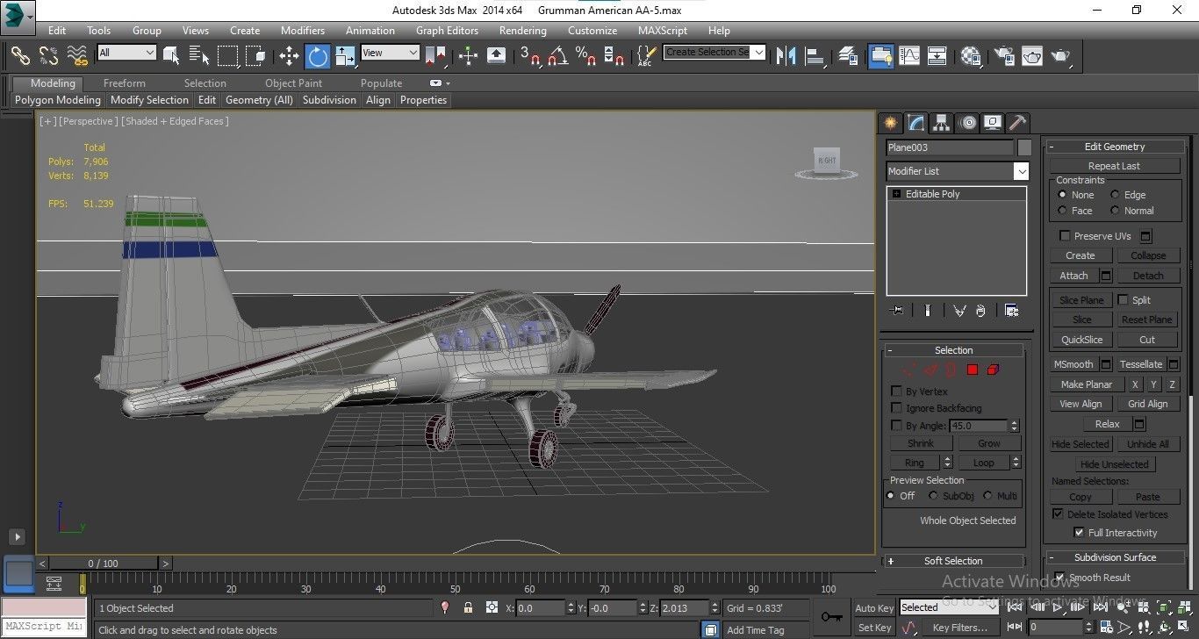This screenshot has width=1199, height=639.
Task: Click the Attach button
Action: tap(1073, 276)
